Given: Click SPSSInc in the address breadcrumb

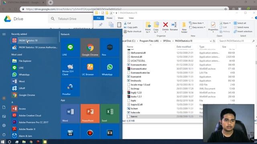Looking at the screenshot, I should (x=167, y=41).
